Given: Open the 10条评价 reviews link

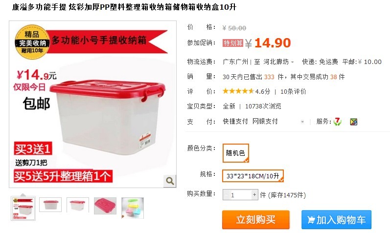Looking at the screenshot, I should point(293,91).
